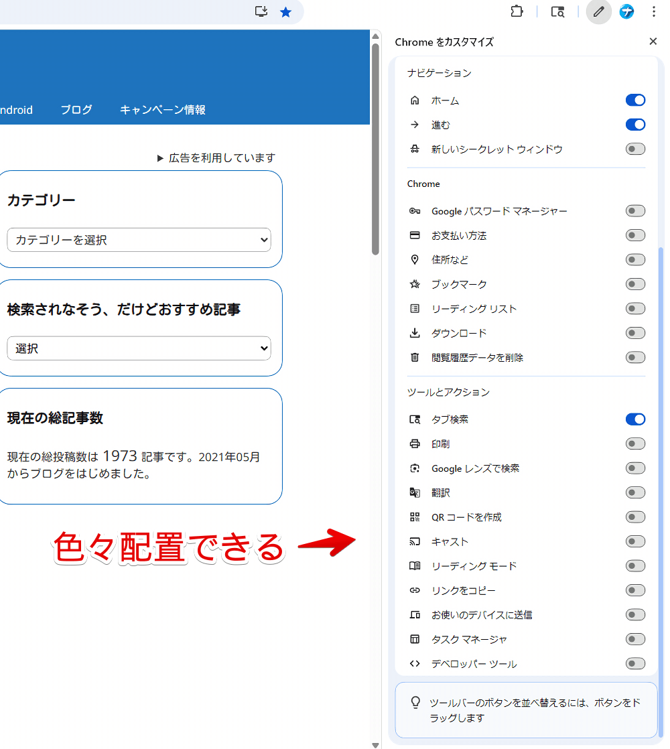Click the open book icon for リーディング モード
The height and width of the screenshot is (749, 670).
[415, 565]
